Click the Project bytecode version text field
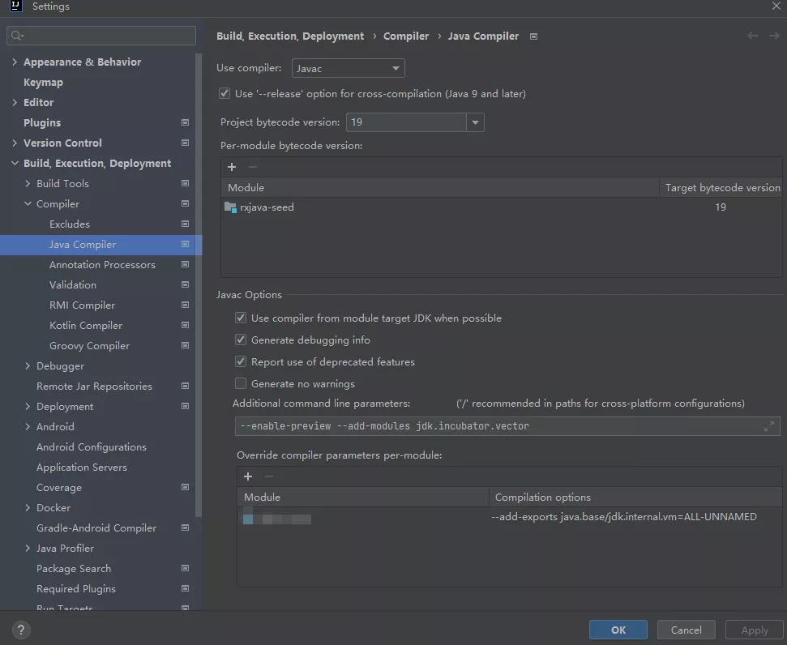 pos(406,122)
